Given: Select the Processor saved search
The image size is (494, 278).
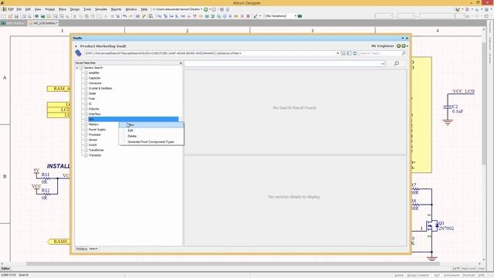Looking at the screenshot, I should [x=94, y=134].
